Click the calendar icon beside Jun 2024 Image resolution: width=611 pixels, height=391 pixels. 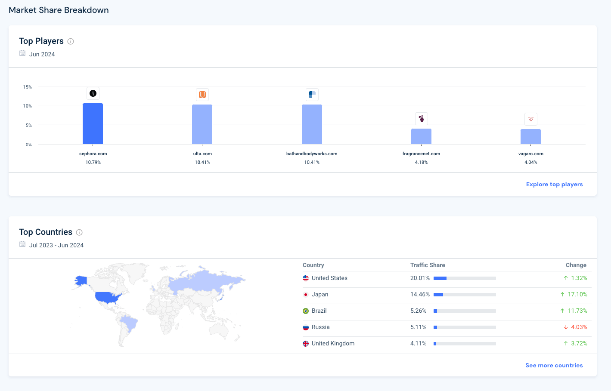22,53
